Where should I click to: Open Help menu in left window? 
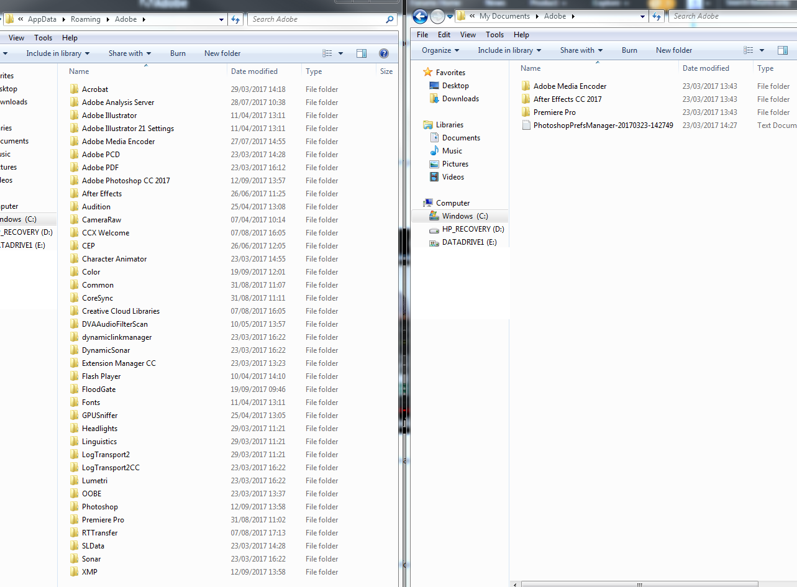[70, 38]
